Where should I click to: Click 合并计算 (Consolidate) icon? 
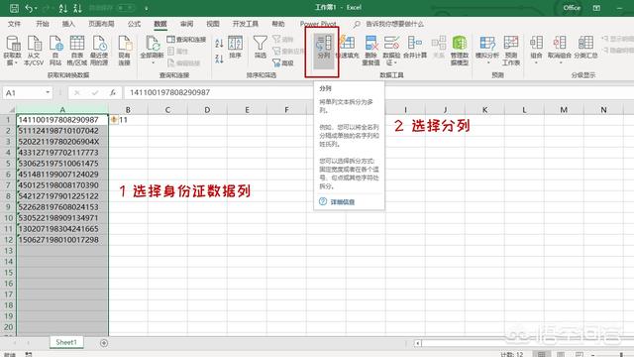click(x=415, y=47)
